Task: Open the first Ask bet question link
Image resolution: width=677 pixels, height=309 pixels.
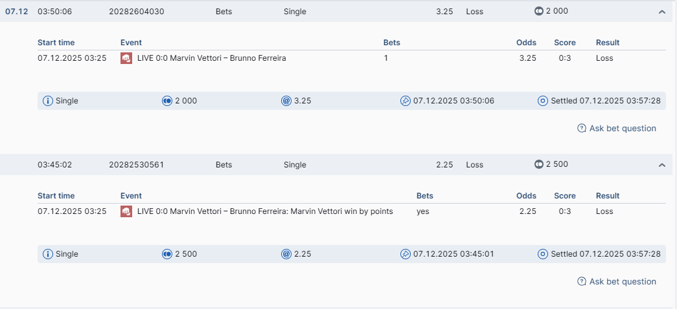Action: point(623,129)
